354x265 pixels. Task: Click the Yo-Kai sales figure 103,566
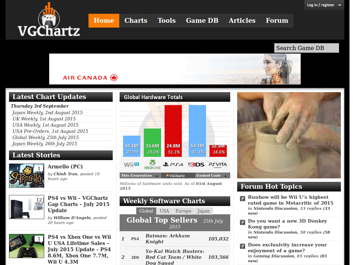pos(218,257)
